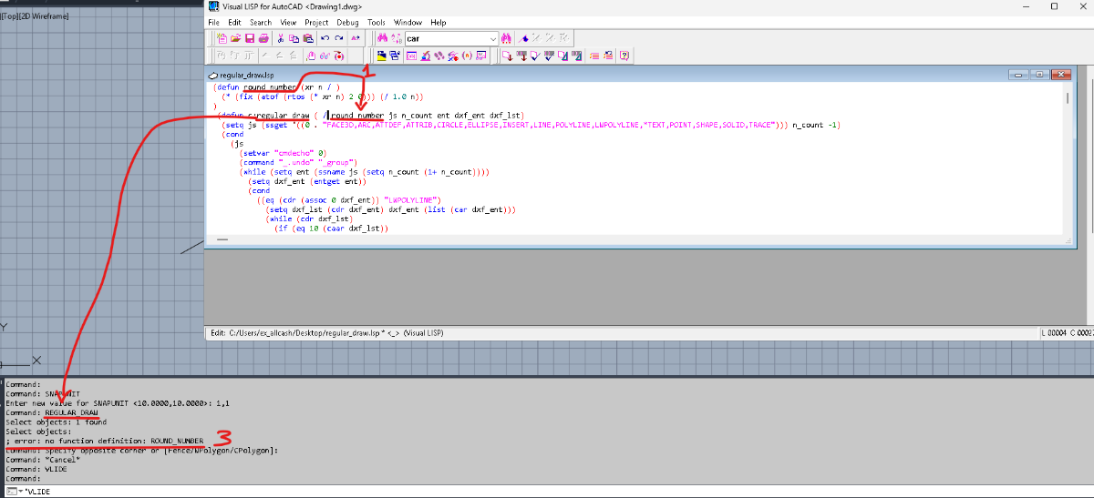Viewport: 1094px width, 498px height.
Task: Click the Paste clipboard icon
Action: (308, 38)
